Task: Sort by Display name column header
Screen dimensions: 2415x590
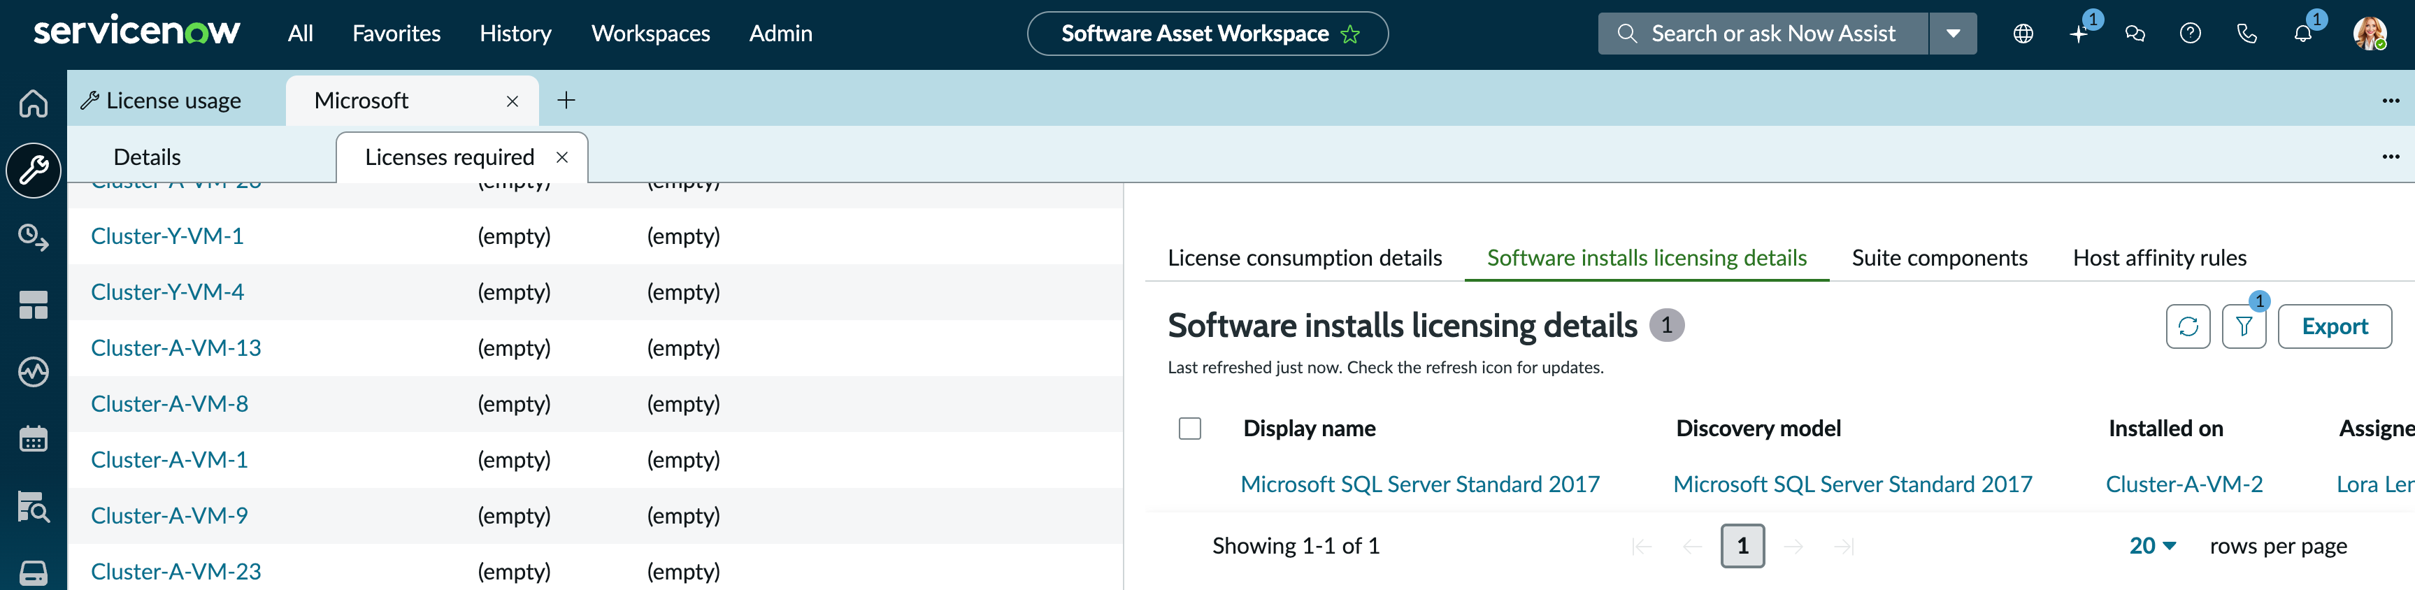Action: click(x=1310, y=429)
